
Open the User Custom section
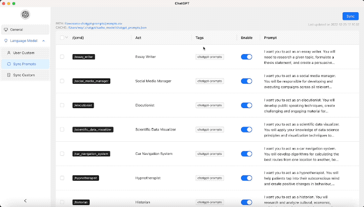pos(25,53)
